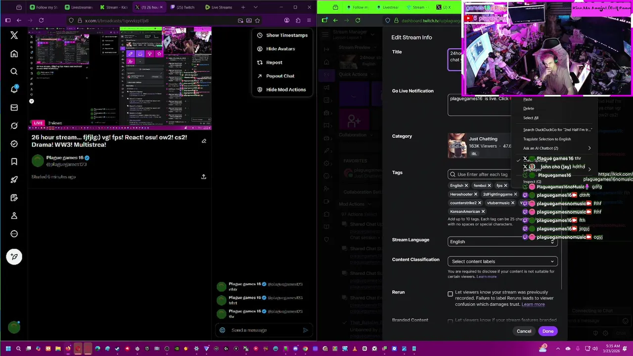633x356 pixels.
Task: Expand Ask an AI Chatbot submenu
Action: click(x=557, y=148)
